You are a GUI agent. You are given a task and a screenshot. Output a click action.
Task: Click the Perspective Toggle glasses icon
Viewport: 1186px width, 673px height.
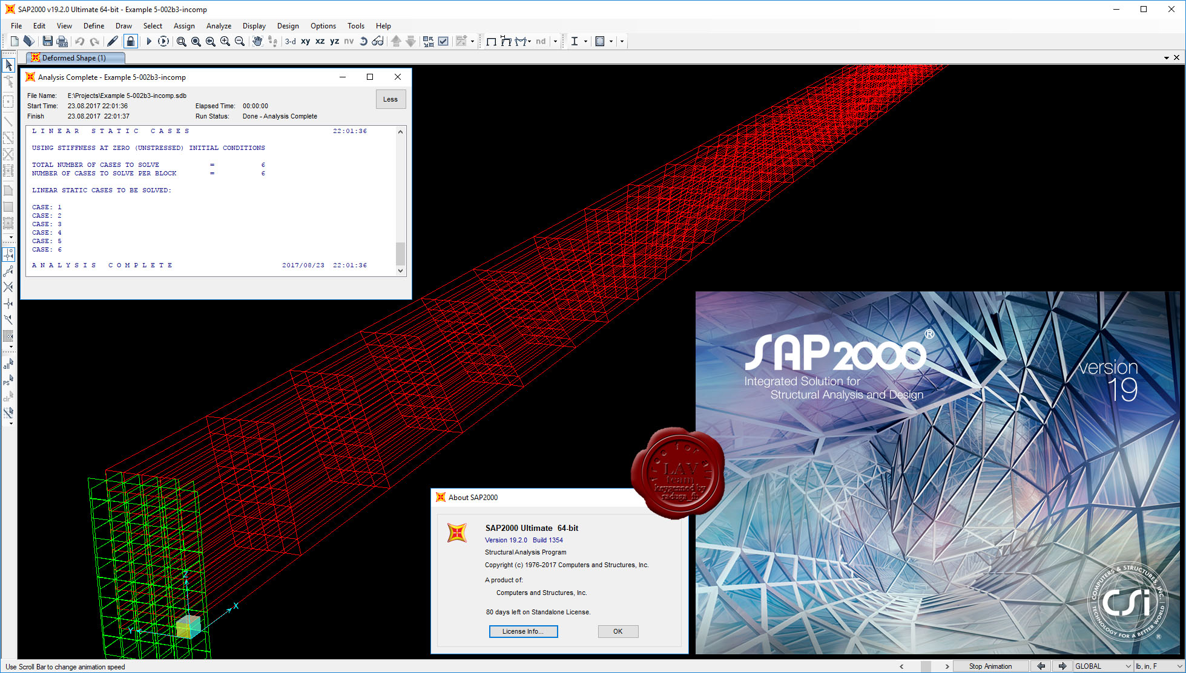(x=378, y=41)
